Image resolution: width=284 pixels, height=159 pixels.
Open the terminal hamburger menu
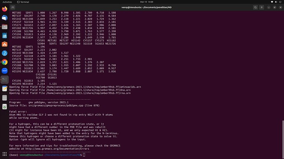[261, 7]
